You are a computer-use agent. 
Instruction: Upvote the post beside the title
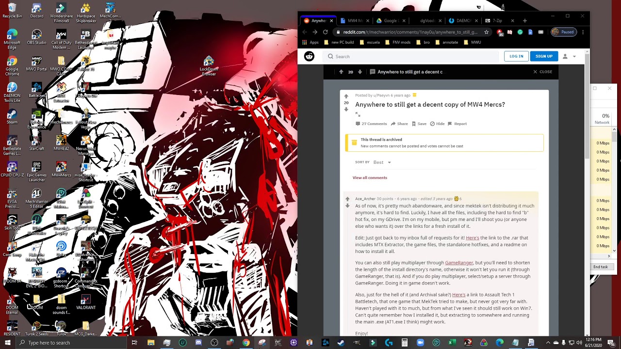(346, 96)
